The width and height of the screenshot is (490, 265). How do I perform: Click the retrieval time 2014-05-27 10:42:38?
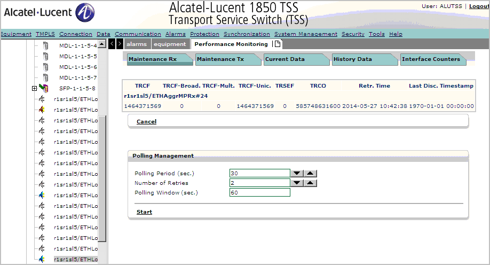click(375, 106)
